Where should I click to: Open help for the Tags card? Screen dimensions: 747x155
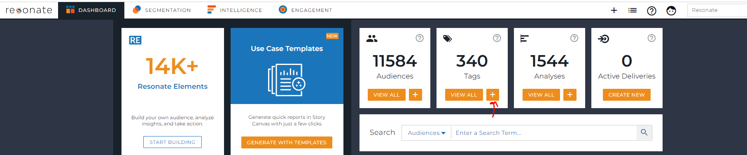coord(497,38)
